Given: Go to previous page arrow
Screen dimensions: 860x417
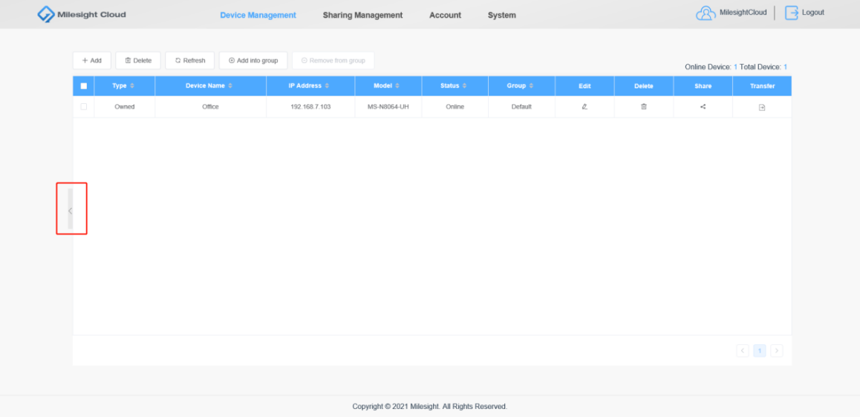Looking at the screenshot, I should coord(743,351).
